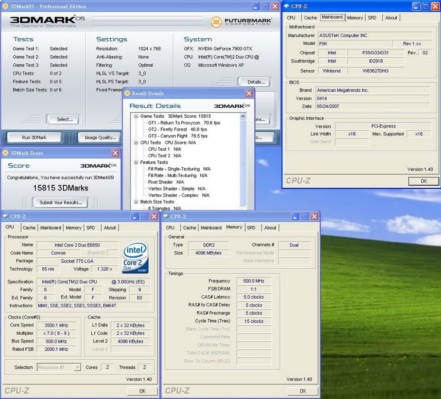Image resolution: width=441 pixels, height=399 pixels.
Task: Close the 3DMark Score window
Action: click(x=115, y=153)
